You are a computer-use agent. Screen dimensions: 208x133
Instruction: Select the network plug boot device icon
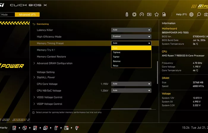tap(77, 128)
